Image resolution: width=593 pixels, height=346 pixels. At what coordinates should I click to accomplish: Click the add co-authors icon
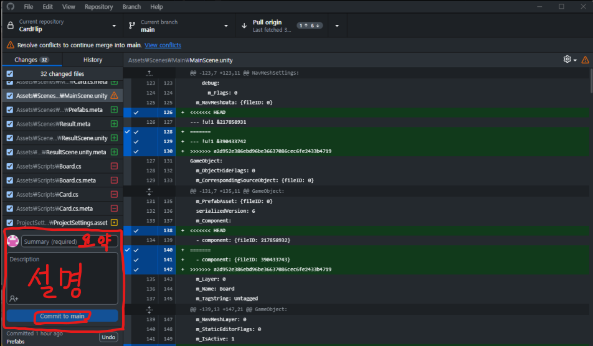(14, 299)
